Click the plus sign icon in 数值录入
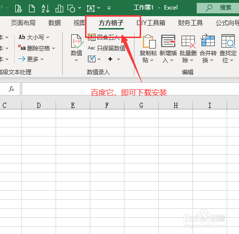Image resolution: width=239 pixels, height=234 pixels. tap(110, 59)
